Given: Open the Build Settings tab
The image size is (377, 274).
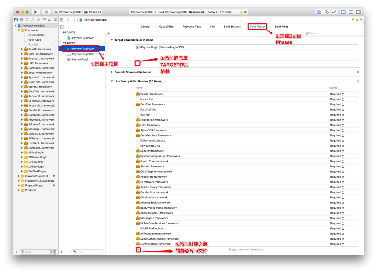Looking at the screenshot, I should (232, 27).
